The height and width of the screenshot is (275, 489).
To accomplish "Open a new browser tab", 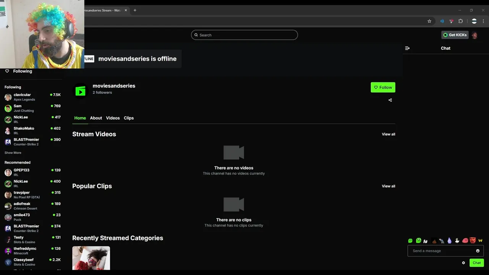I will point(135,10).
